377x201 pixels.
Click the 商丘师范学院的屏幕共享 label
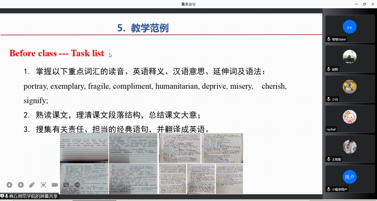tap(33, 196)
